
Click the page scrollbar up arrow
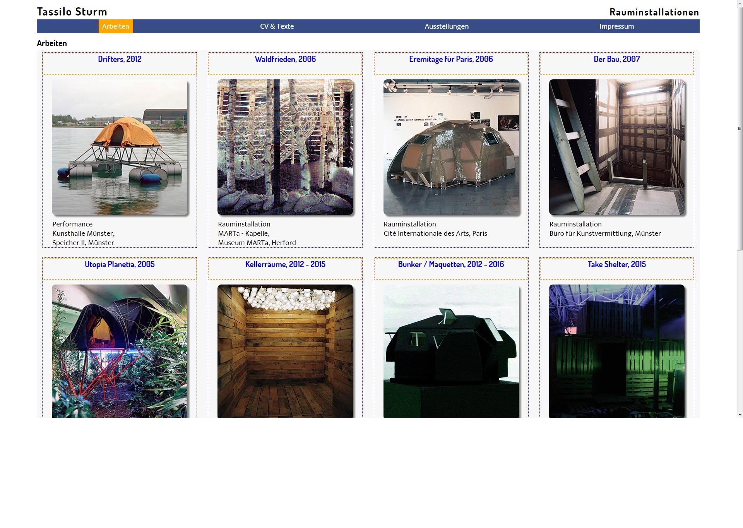tap(740, 3)
